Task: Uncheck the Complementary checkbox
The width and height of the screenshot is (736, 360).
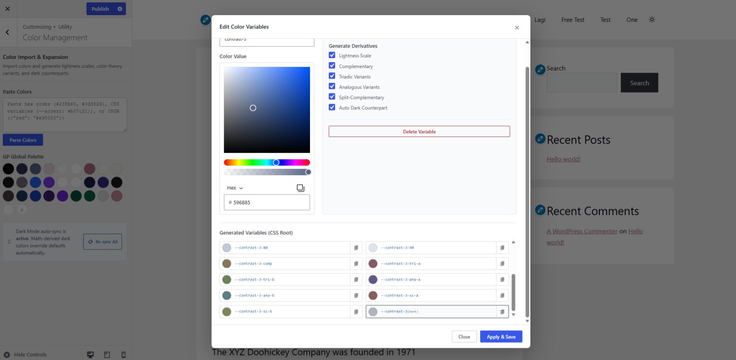Action: pyautogui.click(x=332, y=66)
